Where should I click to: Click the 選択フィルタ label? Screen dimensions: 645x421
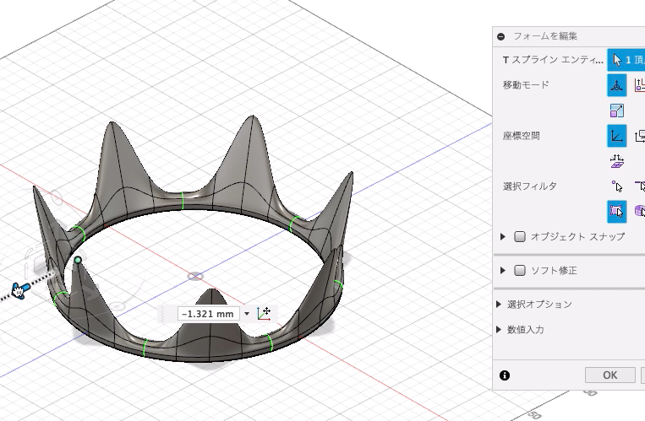[530, 186]
